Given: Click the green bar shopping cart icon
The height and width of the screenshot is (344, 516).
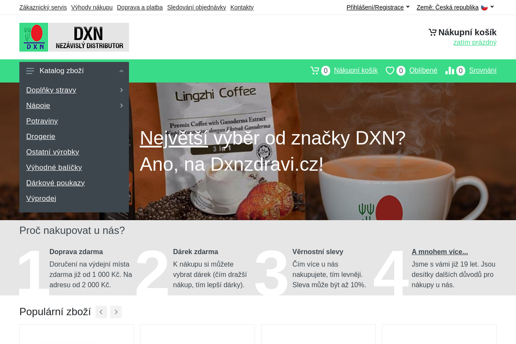Looking at the screenshot, I should (x=315, y=71).
